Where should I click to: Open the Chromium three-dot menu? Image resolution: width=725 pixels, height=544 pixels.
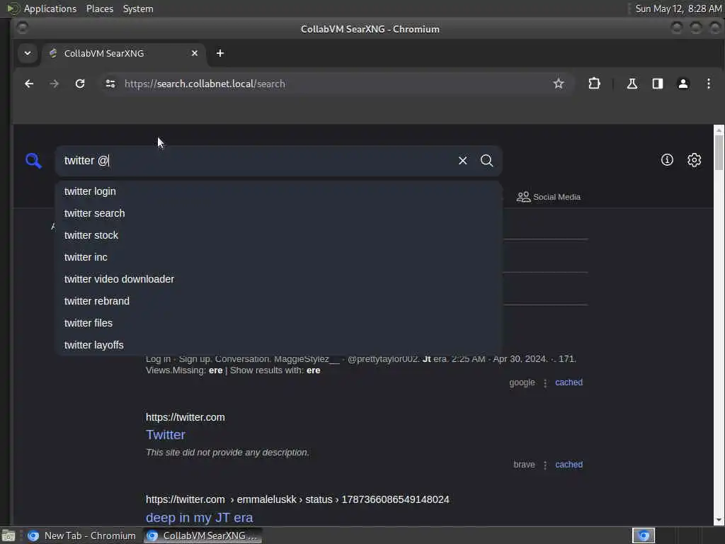pyautogui.click(x=708, y=84)
